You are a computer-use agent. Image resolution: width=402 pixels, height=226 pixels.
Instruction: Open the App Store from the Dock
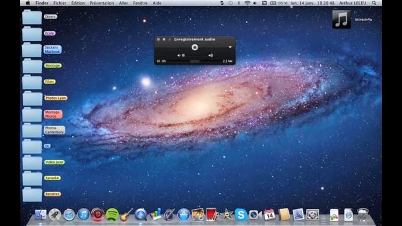(x=183, y=215)
